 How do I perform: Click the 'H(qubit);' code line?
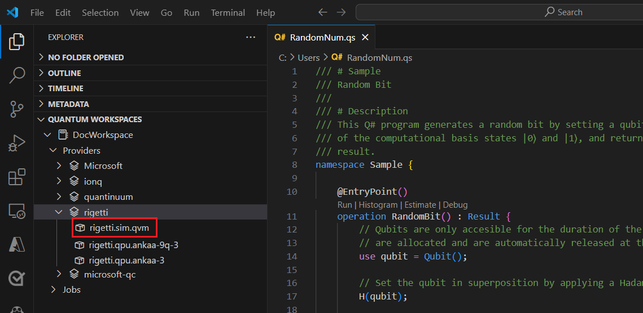pos(383,296)
